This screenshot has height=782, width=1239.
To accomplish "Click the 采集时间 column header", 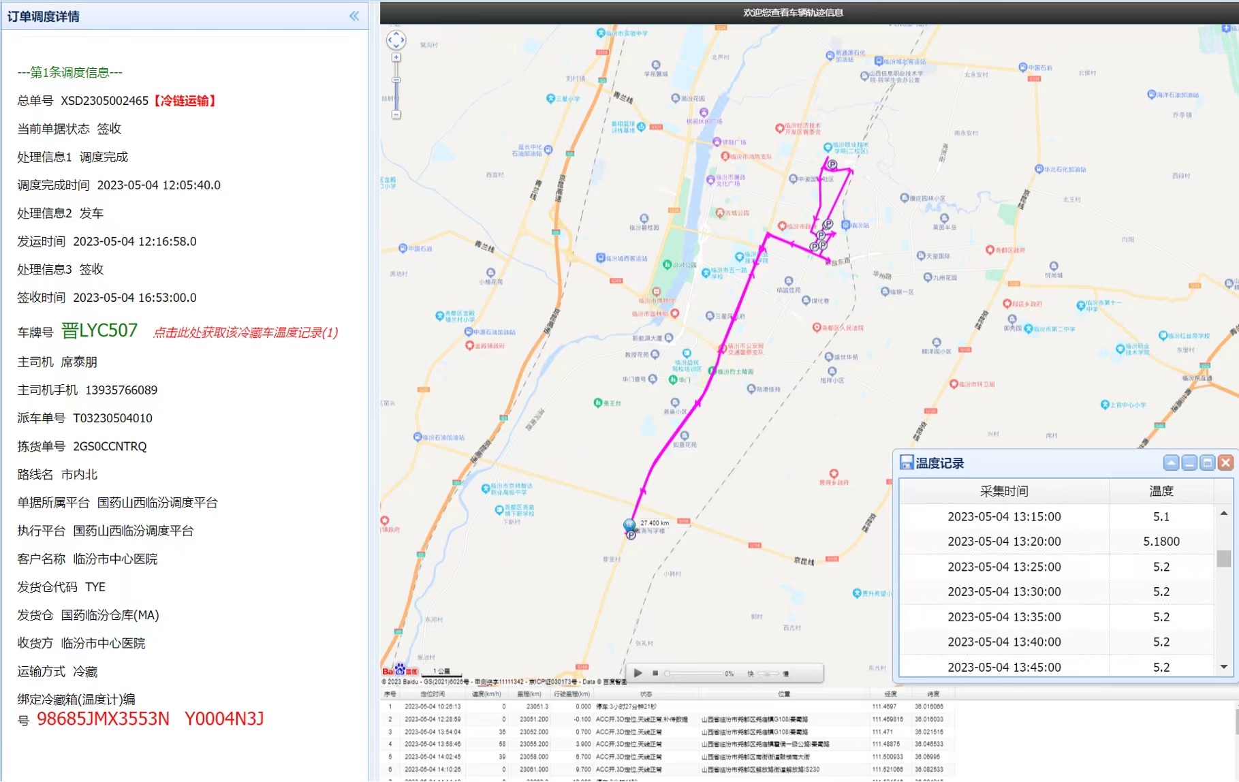I will pyautogui.click(x=1004, y=491).
